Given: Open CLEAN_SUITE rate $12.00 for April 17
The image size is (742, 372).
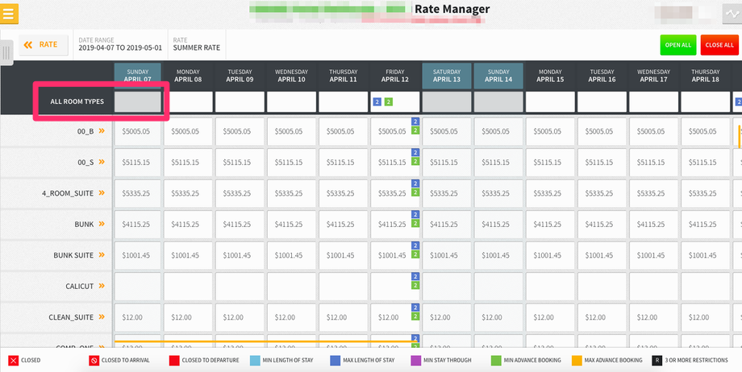Looking at the screenshot, I should (653, 317).
